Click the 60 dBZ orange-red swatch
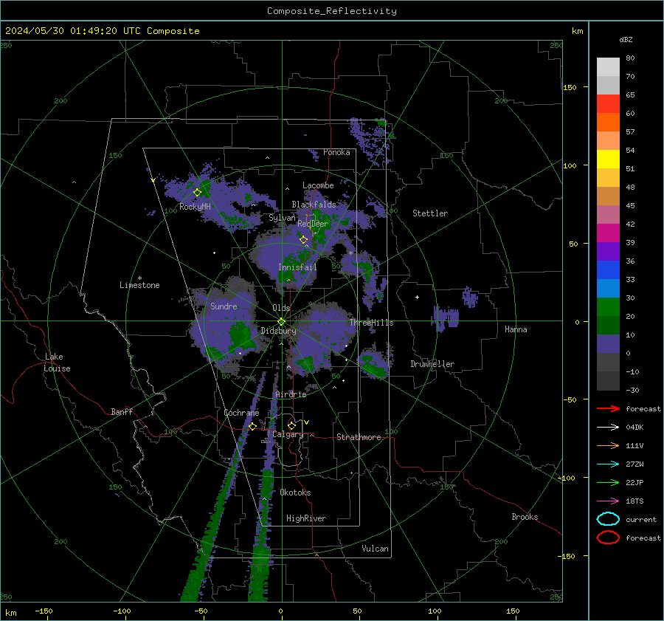This screenshot has width=664, height=621. tap(608, 122)
